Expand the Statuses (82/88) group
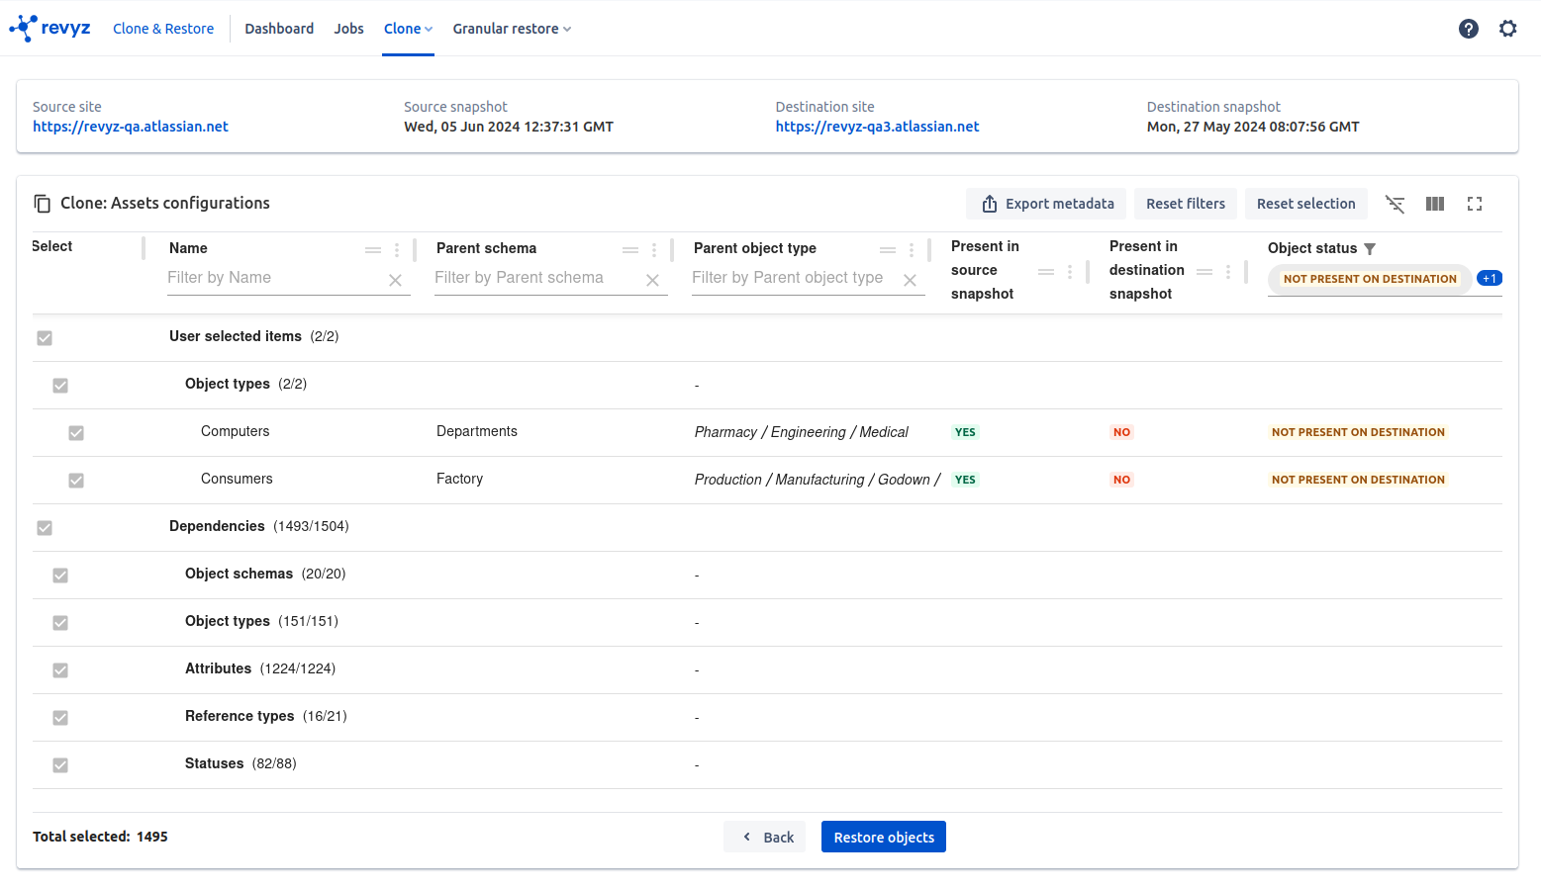This screenshot has height=888, width=1541. pos(241,763)
